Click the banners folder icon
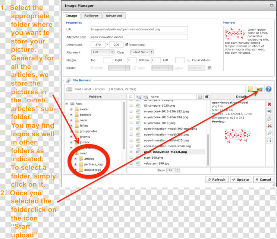The width and height of the screenshot is (277, 239). pos(77,115)
